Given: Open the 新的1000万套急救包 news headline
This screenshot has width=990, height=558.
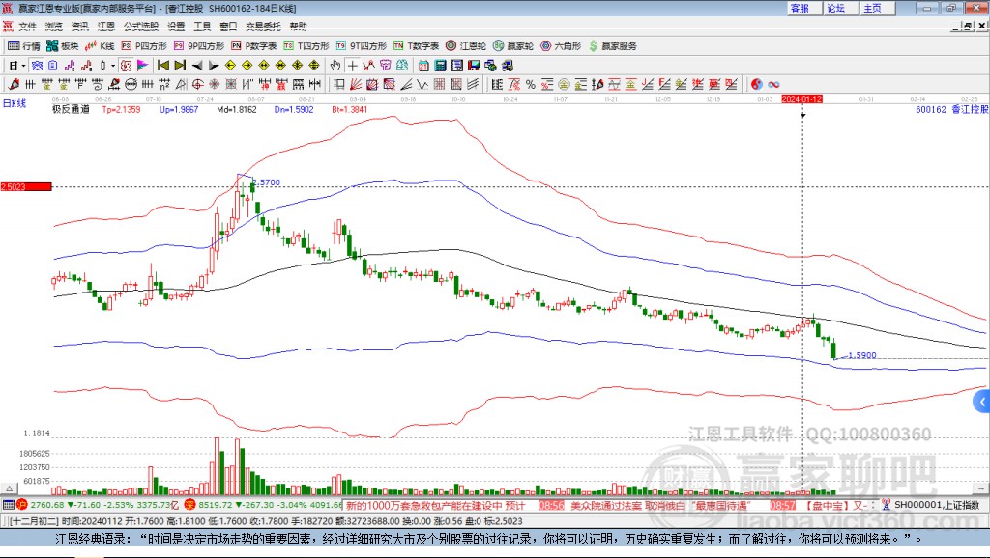Looking at the screenshot, I should 435,506.
